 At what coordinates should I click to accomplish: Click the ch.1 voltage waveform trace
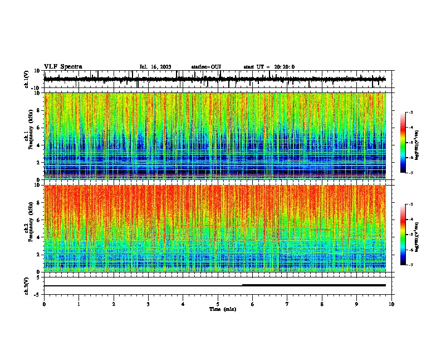coord(215,79)
